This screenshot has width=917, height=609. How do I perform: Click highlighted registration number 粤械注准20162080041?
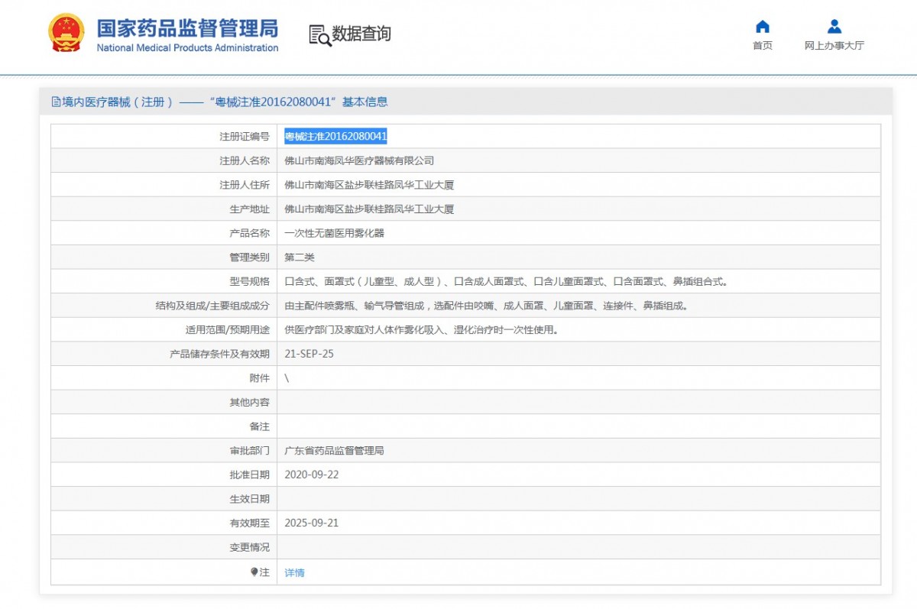[x=335, y=136]
